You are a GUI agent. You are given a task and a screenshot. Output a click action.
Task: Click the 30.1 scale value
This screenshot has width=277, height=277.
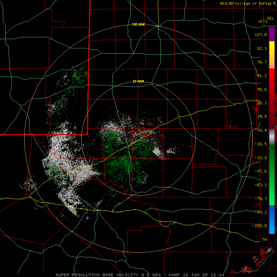coord(262,103)
